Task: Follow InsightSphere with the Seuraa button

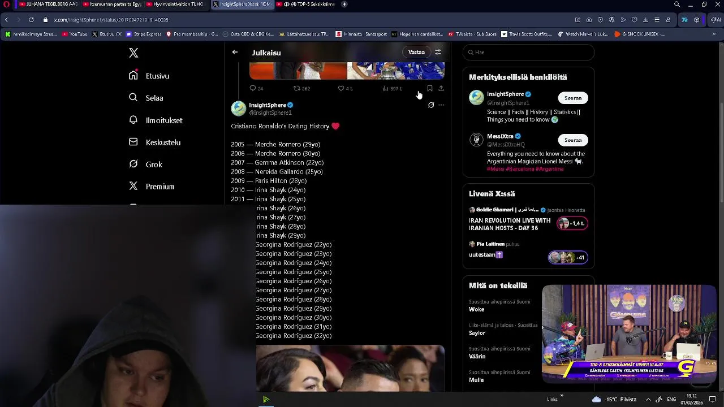Action: 573,98
